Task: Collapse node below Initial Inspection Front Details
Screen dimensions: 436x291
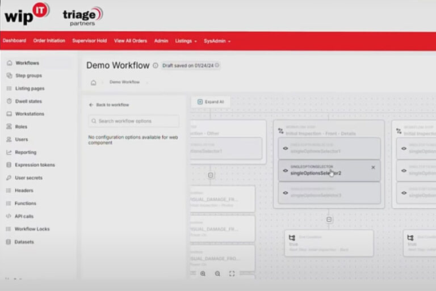Action: coord(329,220)
